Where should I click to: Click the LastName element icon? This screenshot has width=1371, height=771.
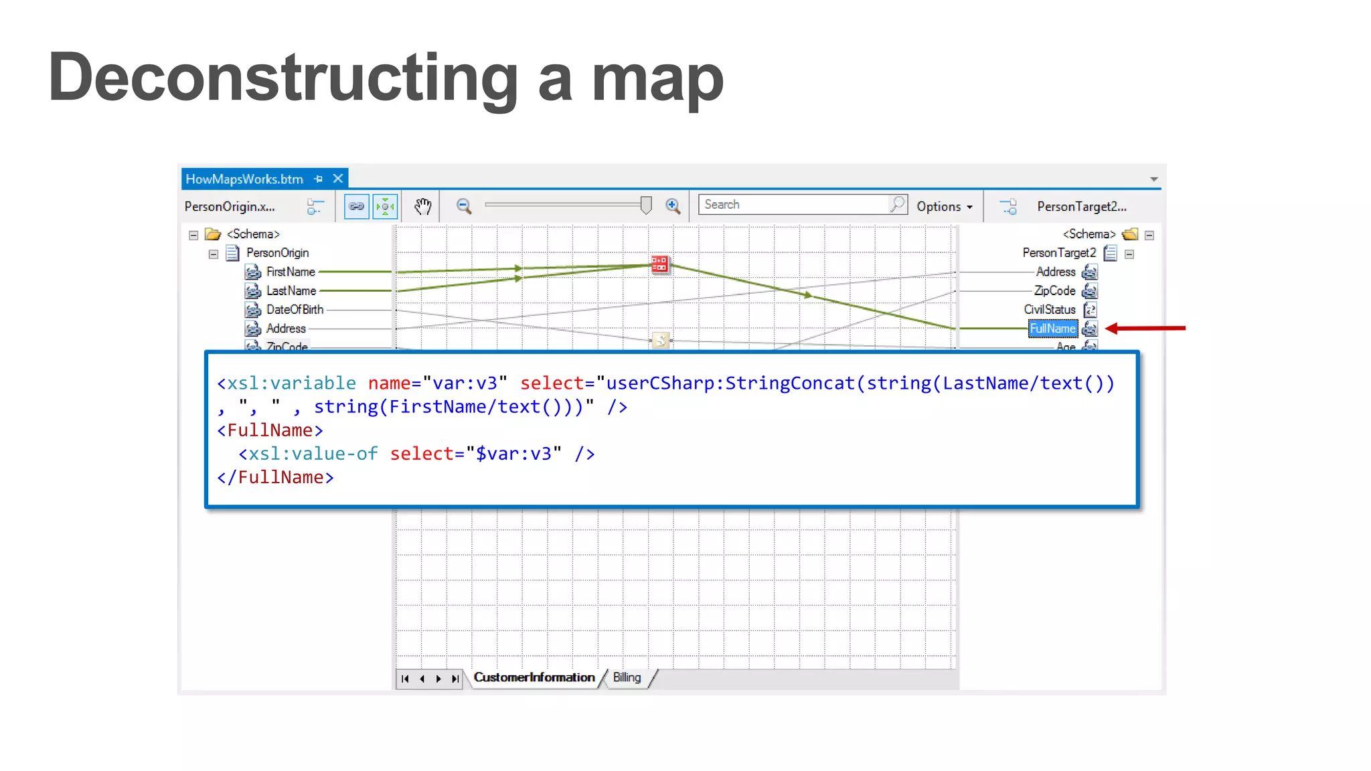click(x=252, y=290)
